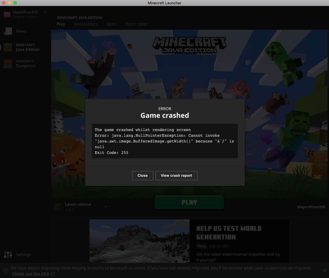329x278 pixels.
Task: Click the 1.17.1 version number text
Action: pos(69,210)
